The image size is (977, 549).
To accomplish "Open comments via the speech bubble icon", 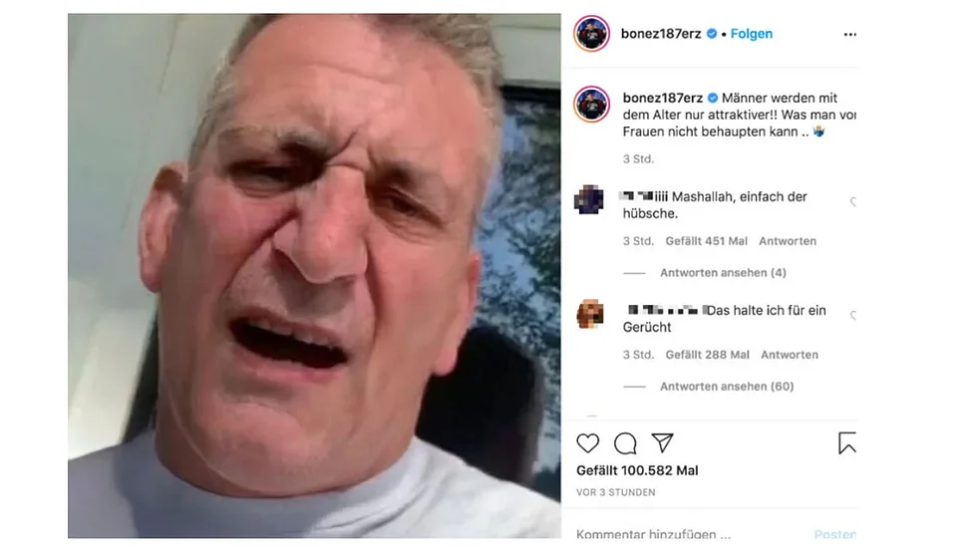I will (625, 443).
